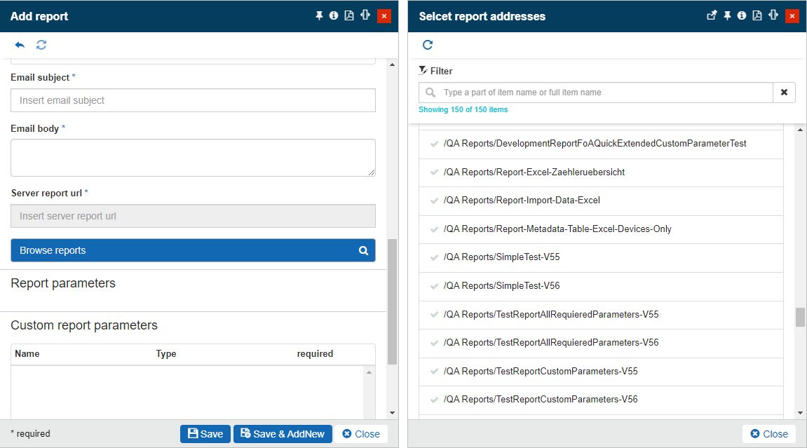Click the Email subject input field

(193, 100)
